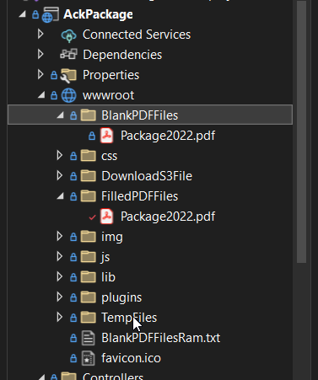Collapse the FilledPDFFiles folder
Image resolution: width=318 pixels, height=380 pixels.
tap(60, 196)
